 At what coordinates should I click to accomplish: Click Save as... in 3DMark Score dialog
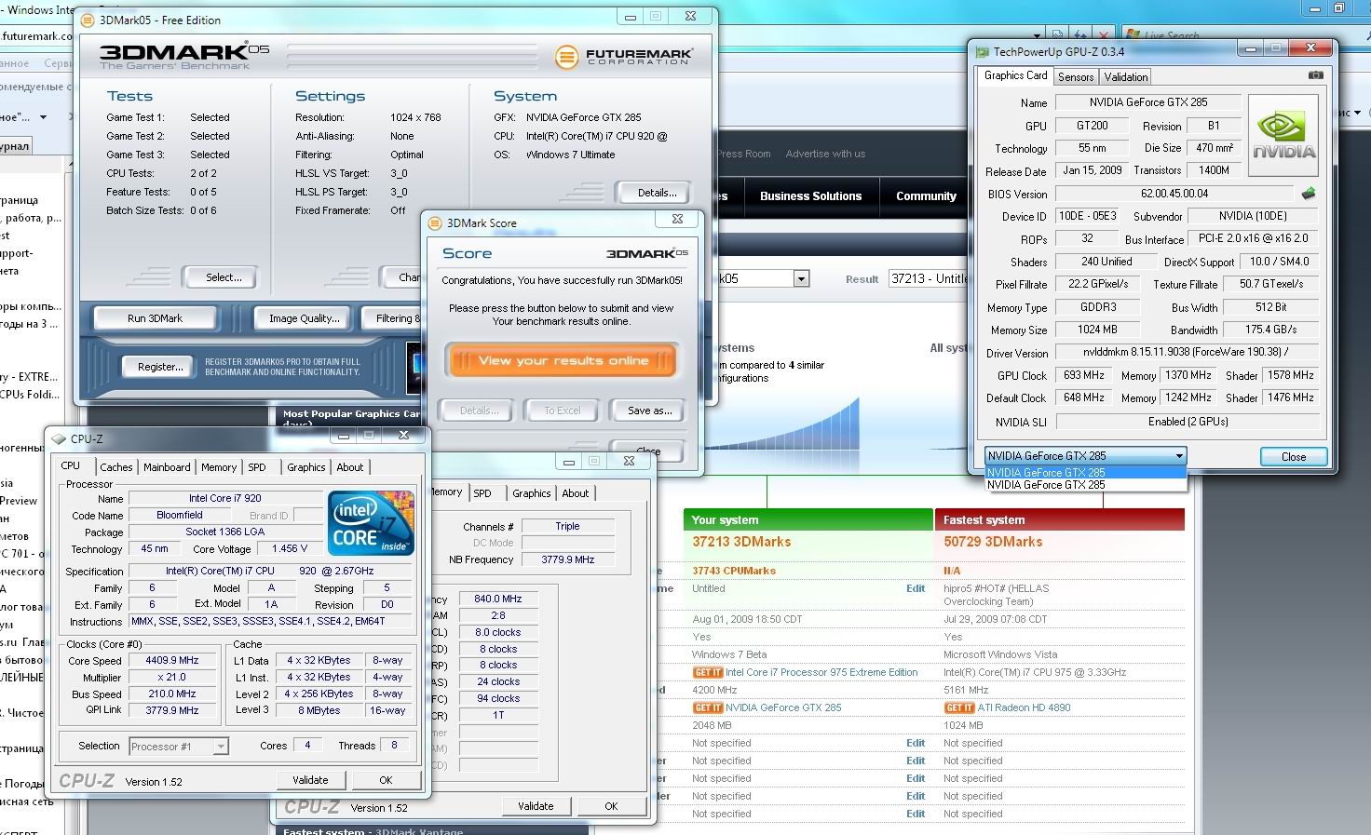pos(649,411)
